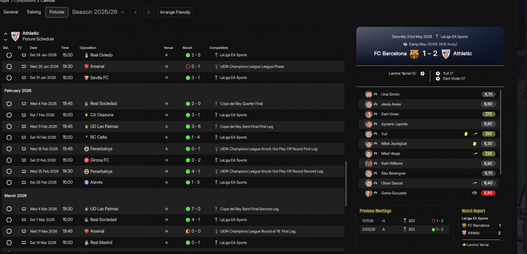Click Yuri's yellow card icon
This screenshot has width=527, height=254.
tap(466, 134)
